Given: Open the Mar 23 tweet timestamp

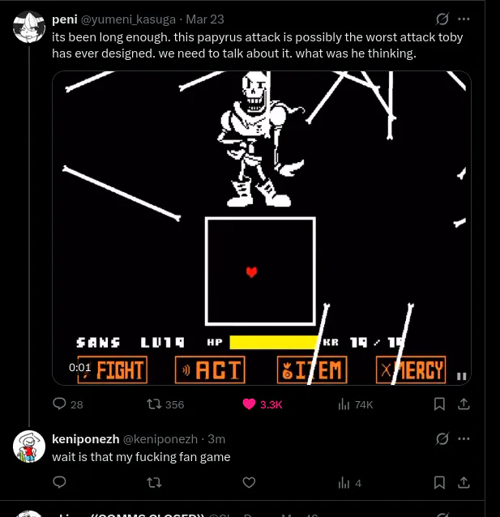Looking at the screenshot, I should point(205,19).
